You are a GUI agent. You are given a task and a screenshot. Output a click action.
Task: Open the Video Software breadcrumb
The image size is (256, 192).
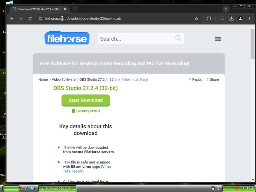[x=64, y=79]
